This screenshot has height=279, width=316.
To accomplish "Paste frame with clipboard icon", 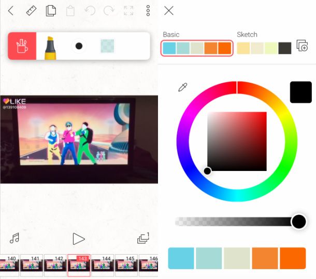I will [70, 11].
